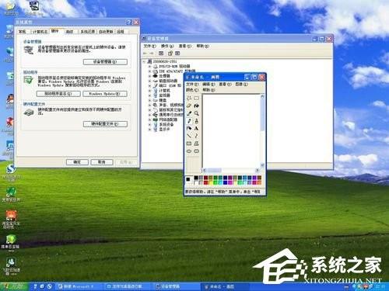389x291 pixels.
Task: Click the Start button on taskbar
Action: 13,286
